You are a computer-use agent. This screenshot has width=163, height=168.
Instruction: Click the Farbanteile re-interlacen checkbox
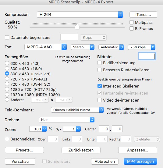[x=100, y=93]
